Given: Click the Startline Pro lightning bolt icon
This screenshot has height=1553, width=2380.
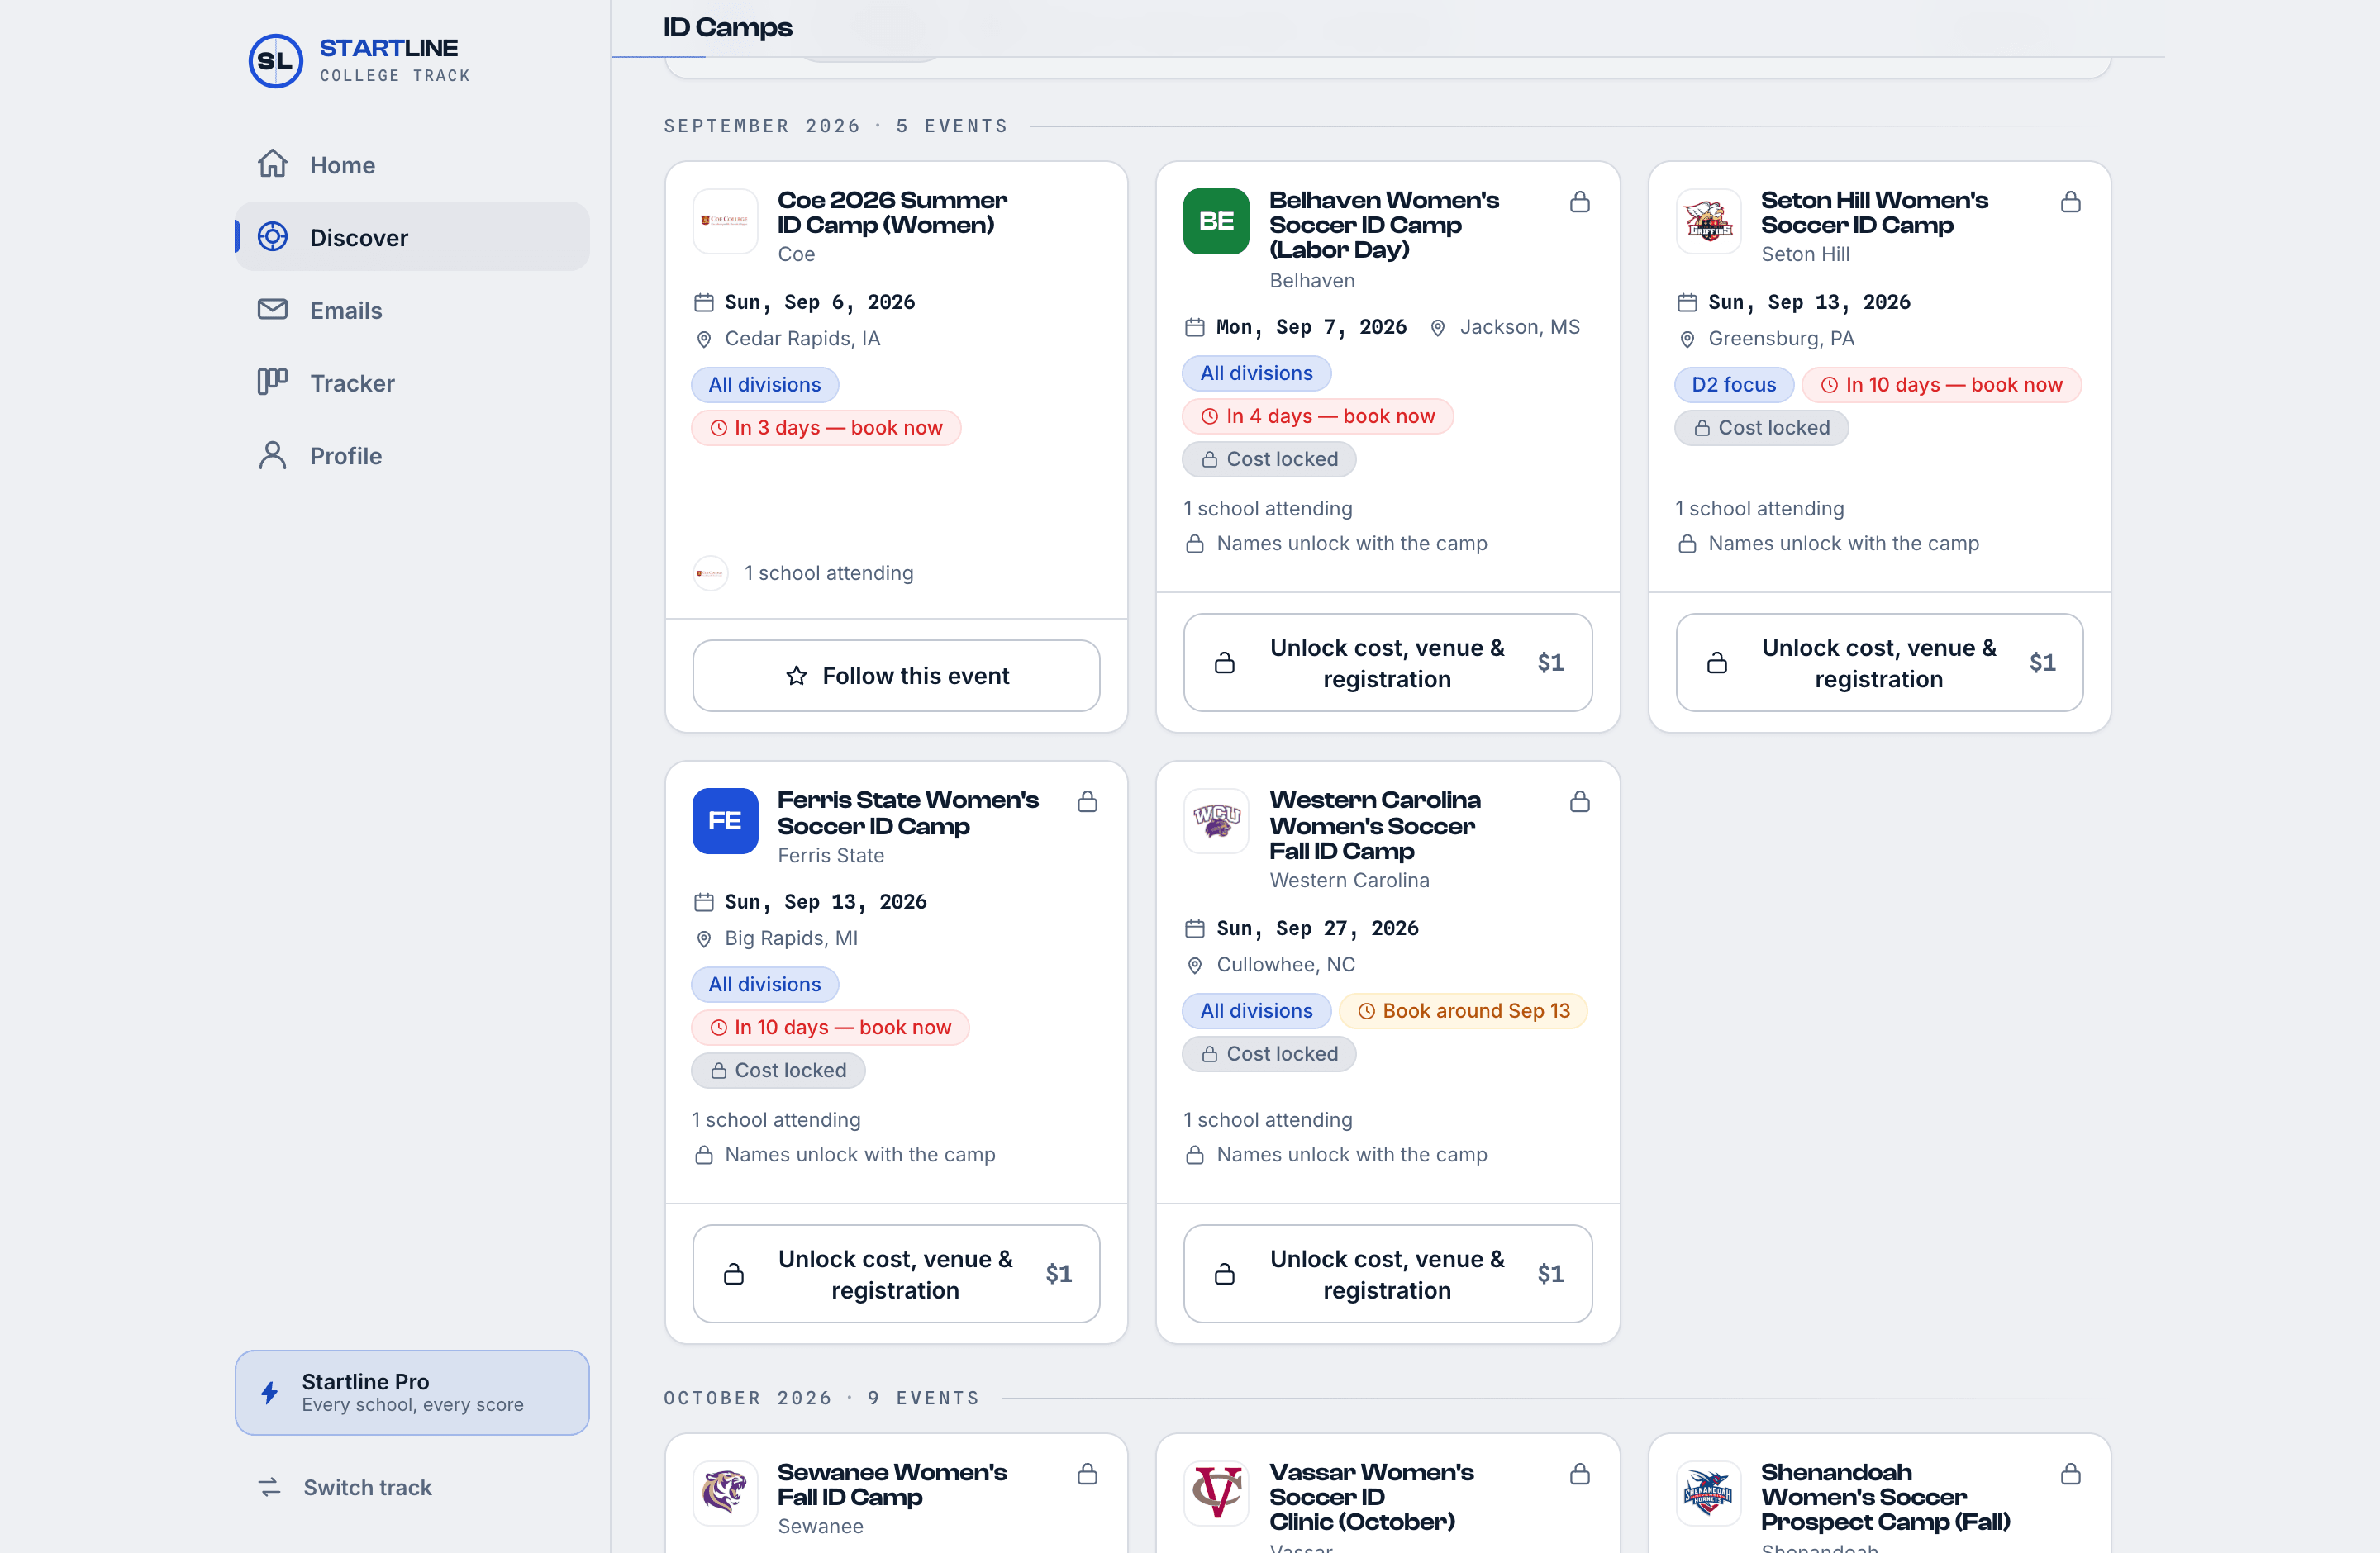Looking at the screenshot, I should [270, 1392].
